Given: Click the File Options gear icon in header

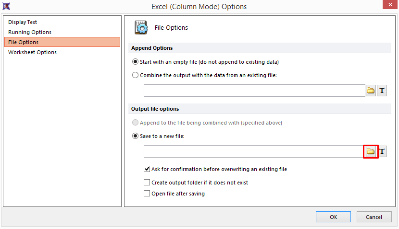Looking at the screenshot, I should tap(141, 28).
